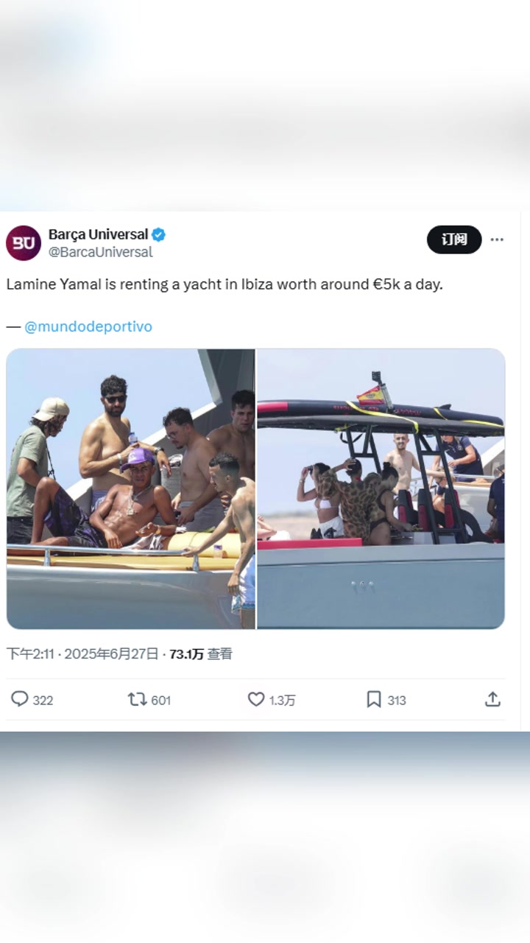Open the right boat photo
Screen dimensions: 530x943
pos(381,488)
